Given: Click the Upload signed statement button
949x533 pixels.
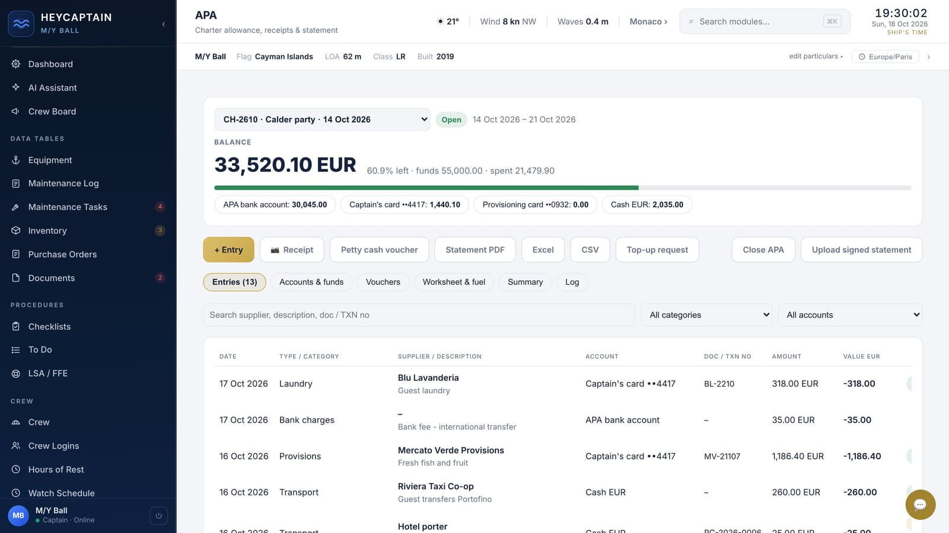Looking at the screenshot, I should [x=861, y=250].
